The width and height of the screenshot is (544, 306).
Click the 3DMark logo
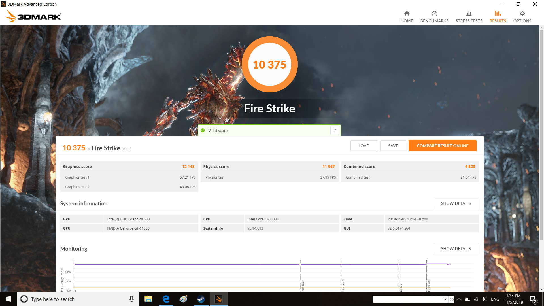33,16
